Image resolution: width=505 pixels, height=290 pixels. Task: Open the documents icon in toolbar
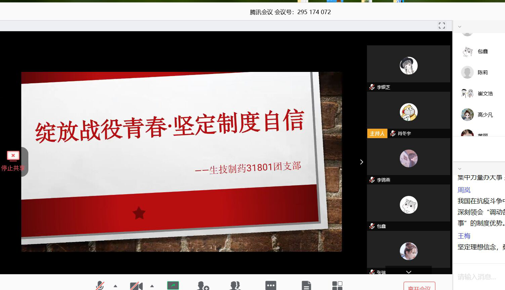click(x=306, y=286)
